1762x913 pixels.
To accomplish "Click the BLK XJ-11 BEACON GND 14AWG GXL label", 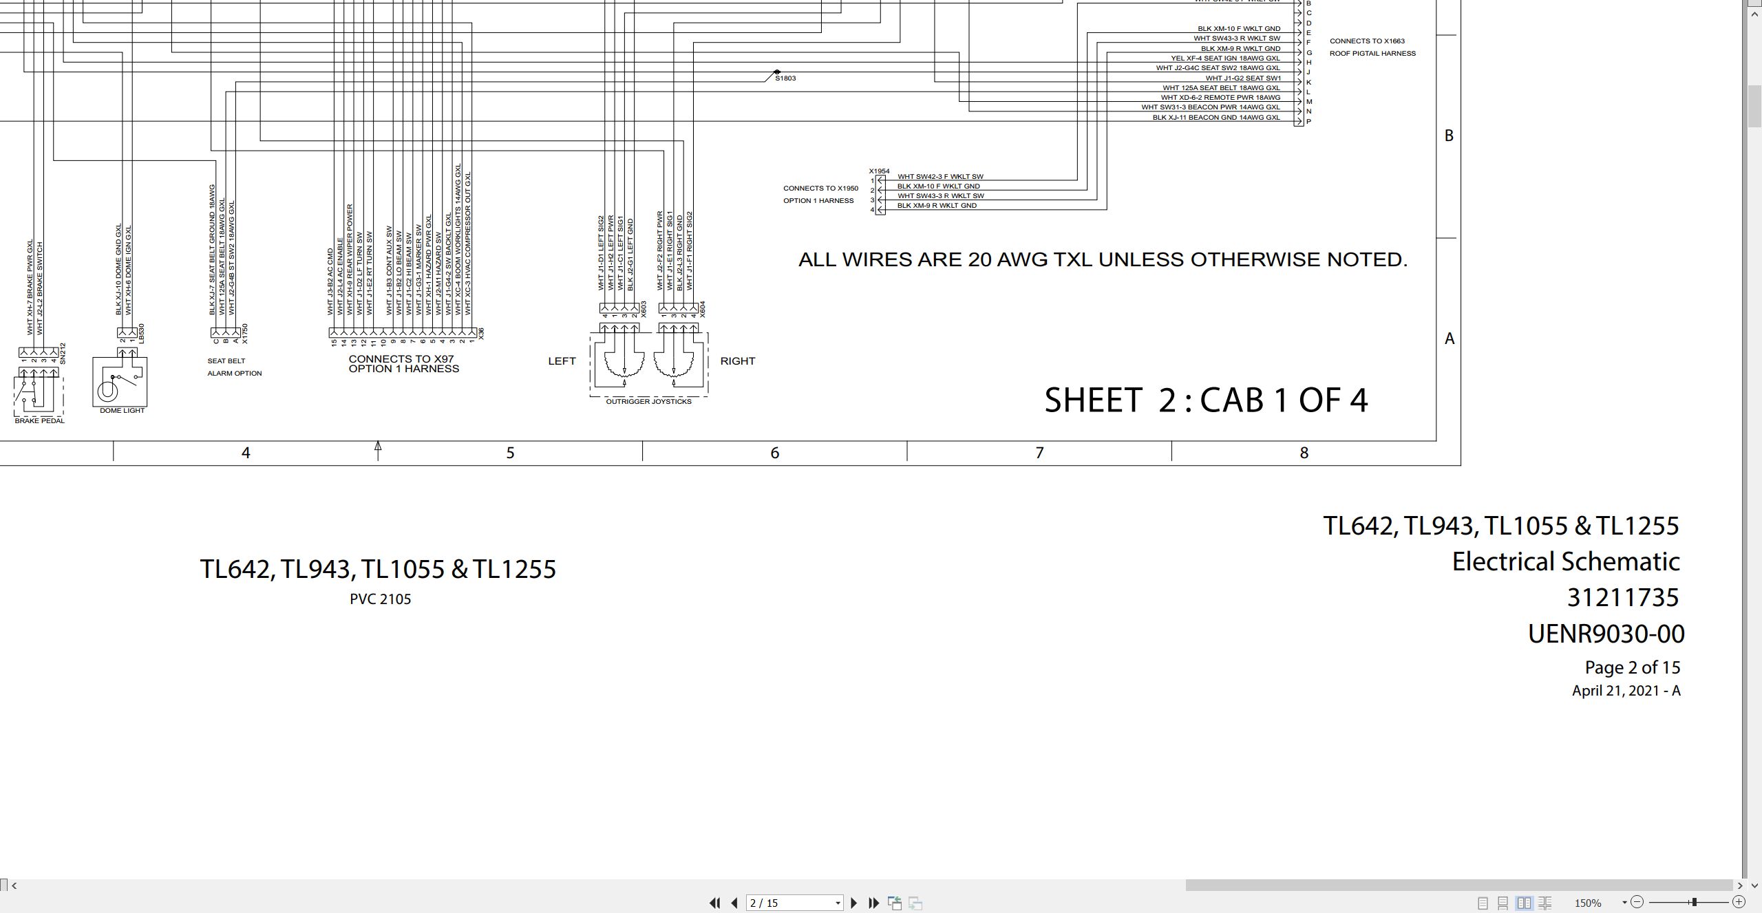I will 1216,118.
